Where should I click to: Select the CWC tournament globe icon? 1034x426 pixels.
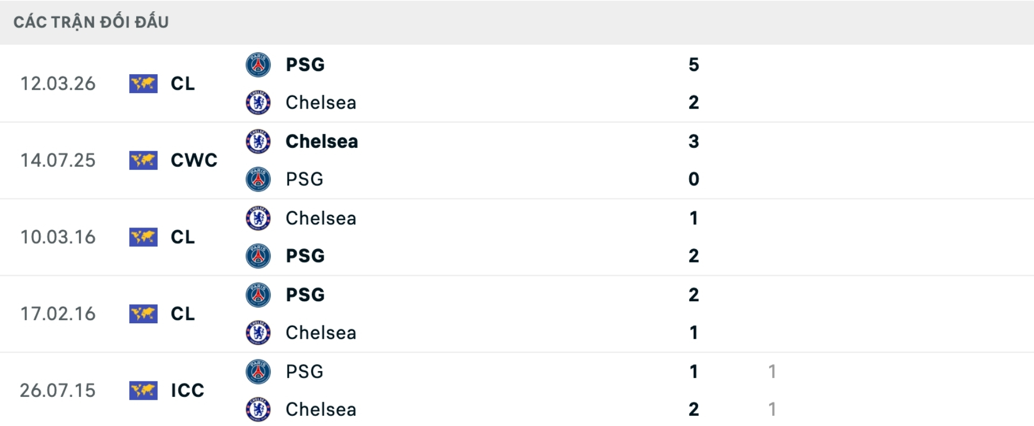tap(142, 160)
